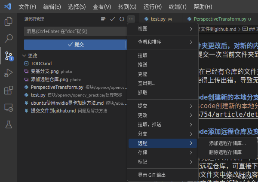Image resolution: width=258 pixels, height=182 pixels.
Task: Expand the 更改 submenu in the menu
Action: coord(163,115)
